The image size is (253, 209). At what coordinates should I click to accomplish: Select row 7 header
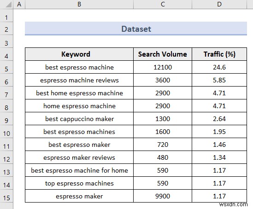(x=6, y=93)
